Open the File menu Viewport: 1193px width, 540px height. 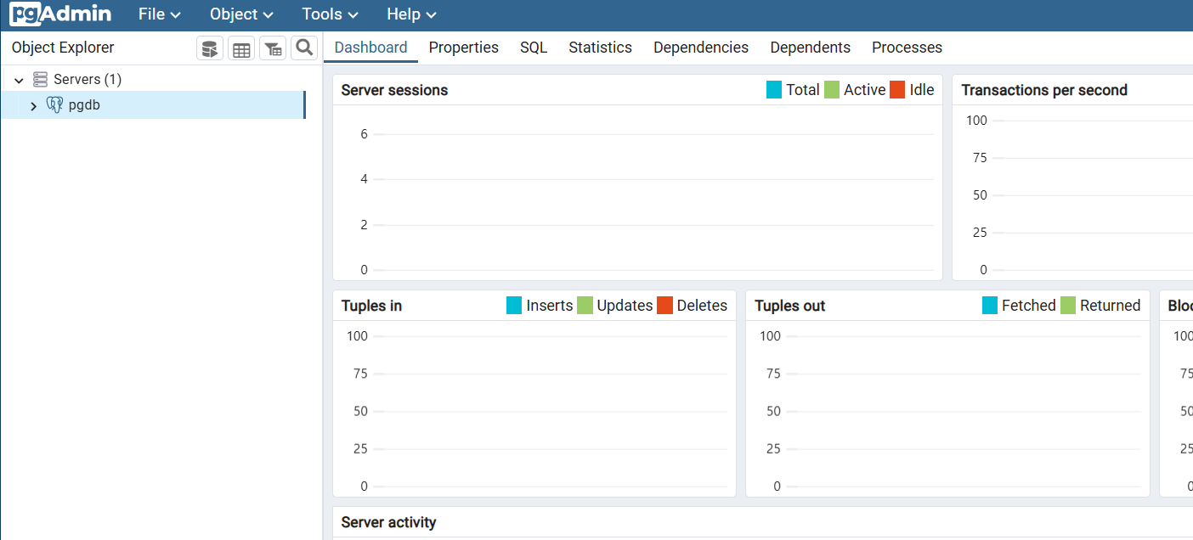[x=159, y=14]
